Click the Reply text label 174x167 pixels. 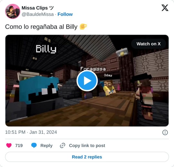(46, 145)
